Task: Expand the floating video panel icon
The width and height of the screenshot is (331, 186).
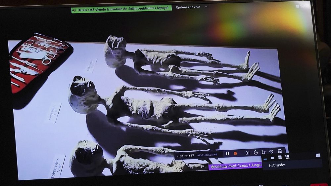Action: [318, 155]
